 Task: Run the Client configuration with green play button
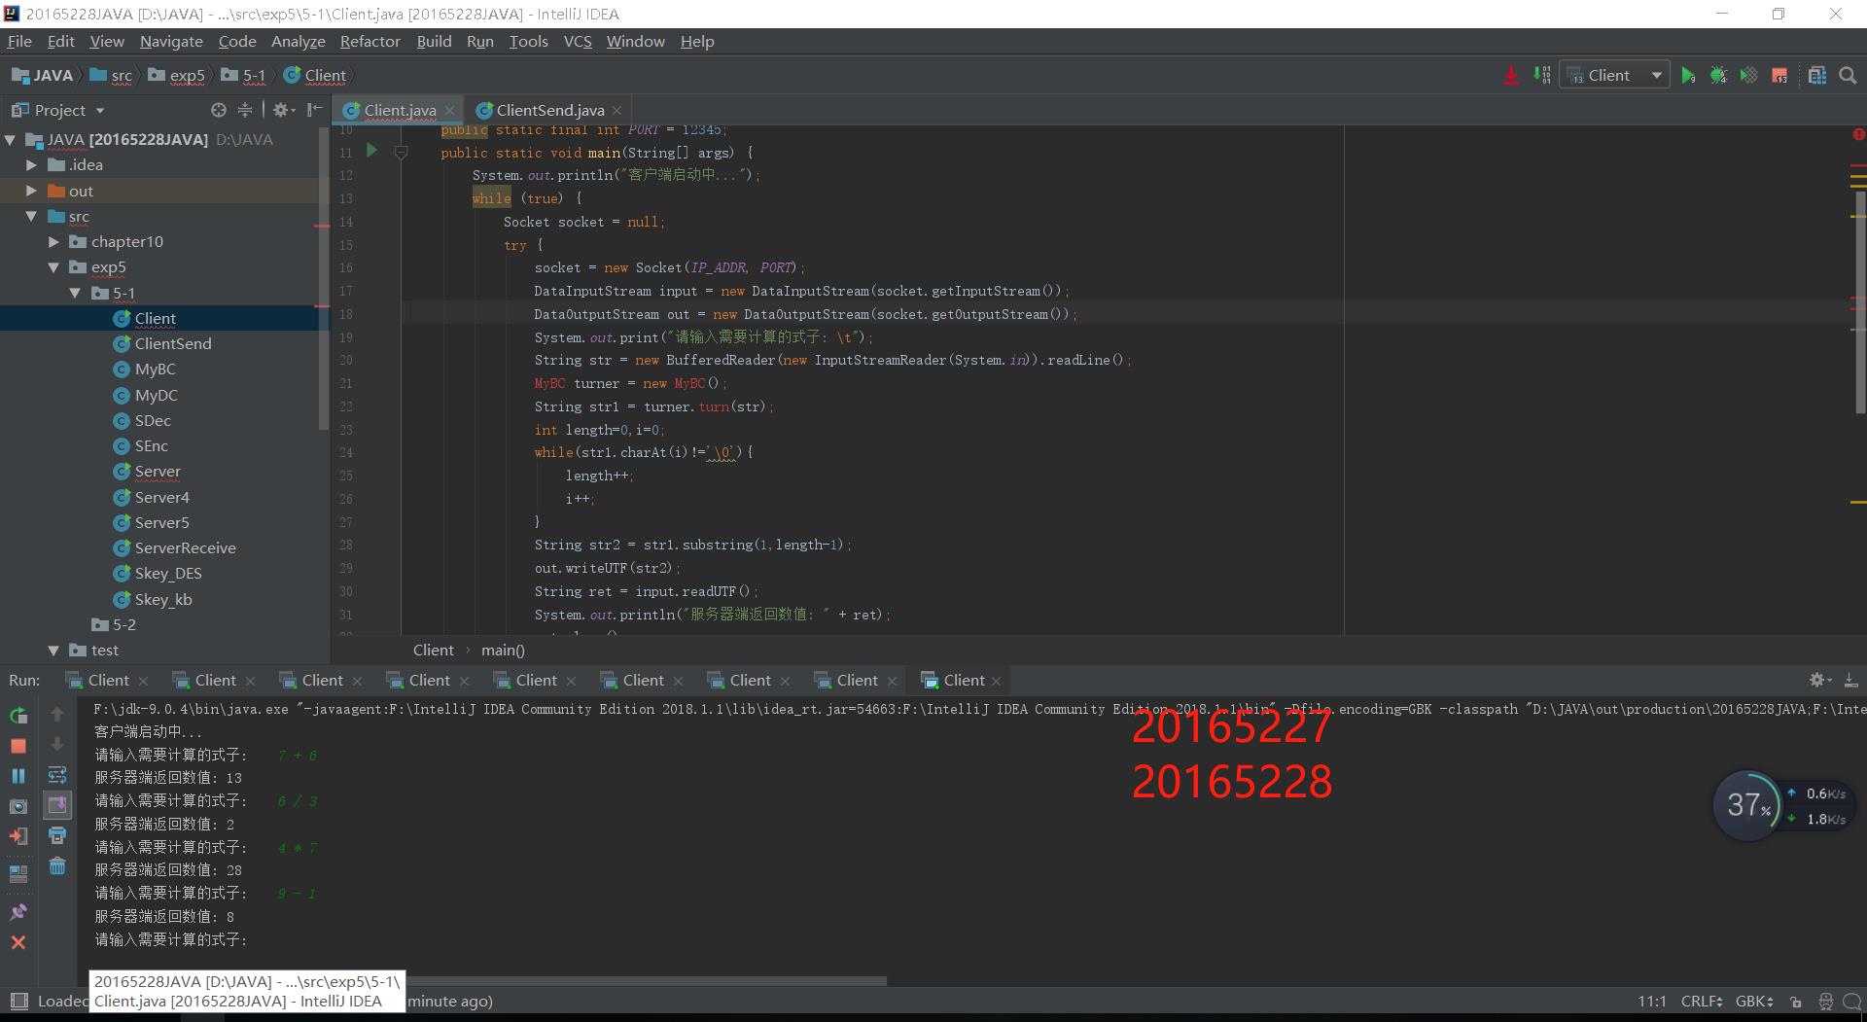(x=1688, y=76)
